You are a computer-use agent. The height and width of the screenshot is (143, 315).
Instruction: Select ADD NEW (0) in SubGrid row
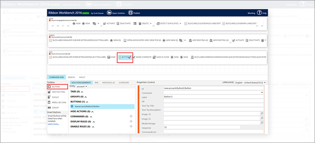tap(170, 40)
